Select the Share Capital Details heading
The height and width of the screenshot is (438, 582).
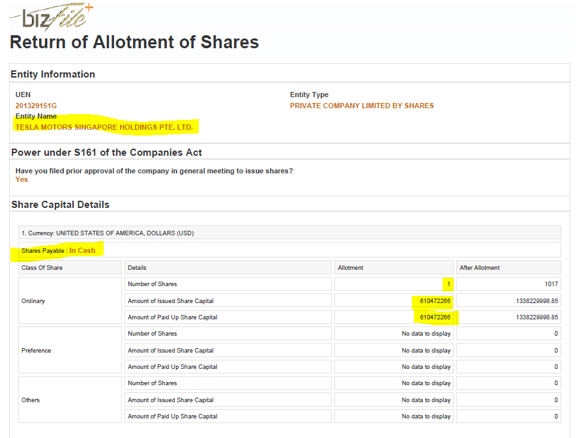pos(61,205)
